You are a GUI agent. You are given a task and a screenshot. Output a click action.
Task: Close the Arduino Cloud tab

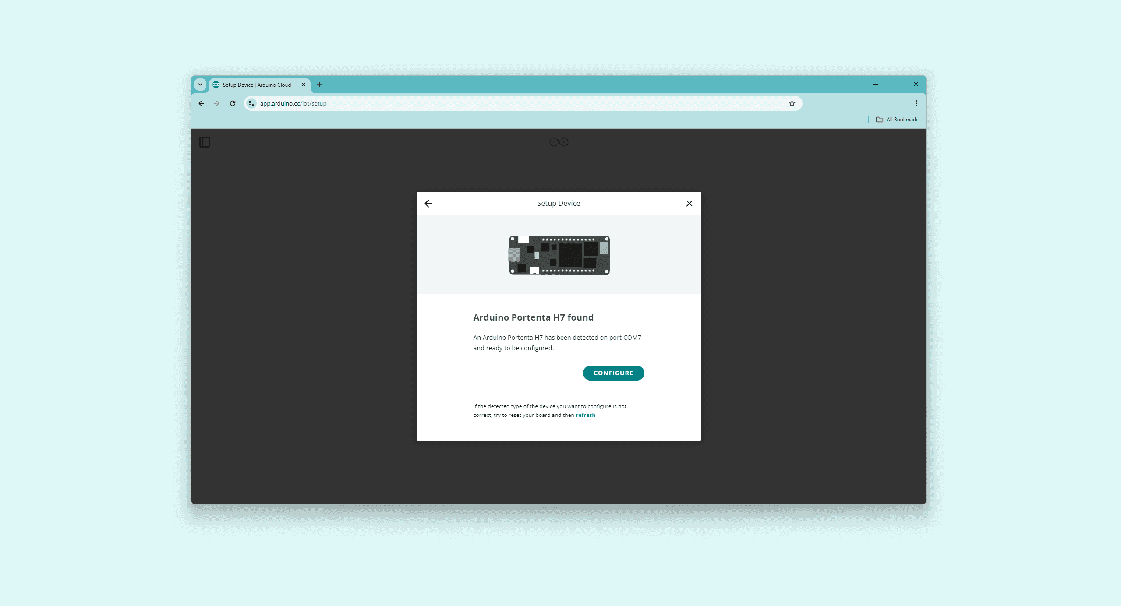tap(304, 85)
